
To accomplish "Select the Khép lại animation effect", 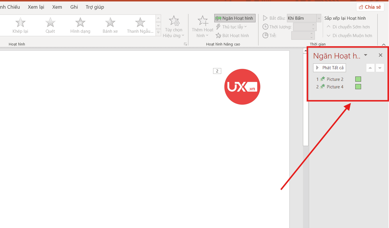I will point(20,25).
